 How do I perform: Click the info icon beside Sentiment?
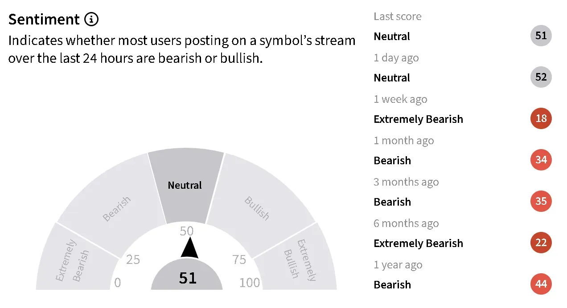pos(91,20)
